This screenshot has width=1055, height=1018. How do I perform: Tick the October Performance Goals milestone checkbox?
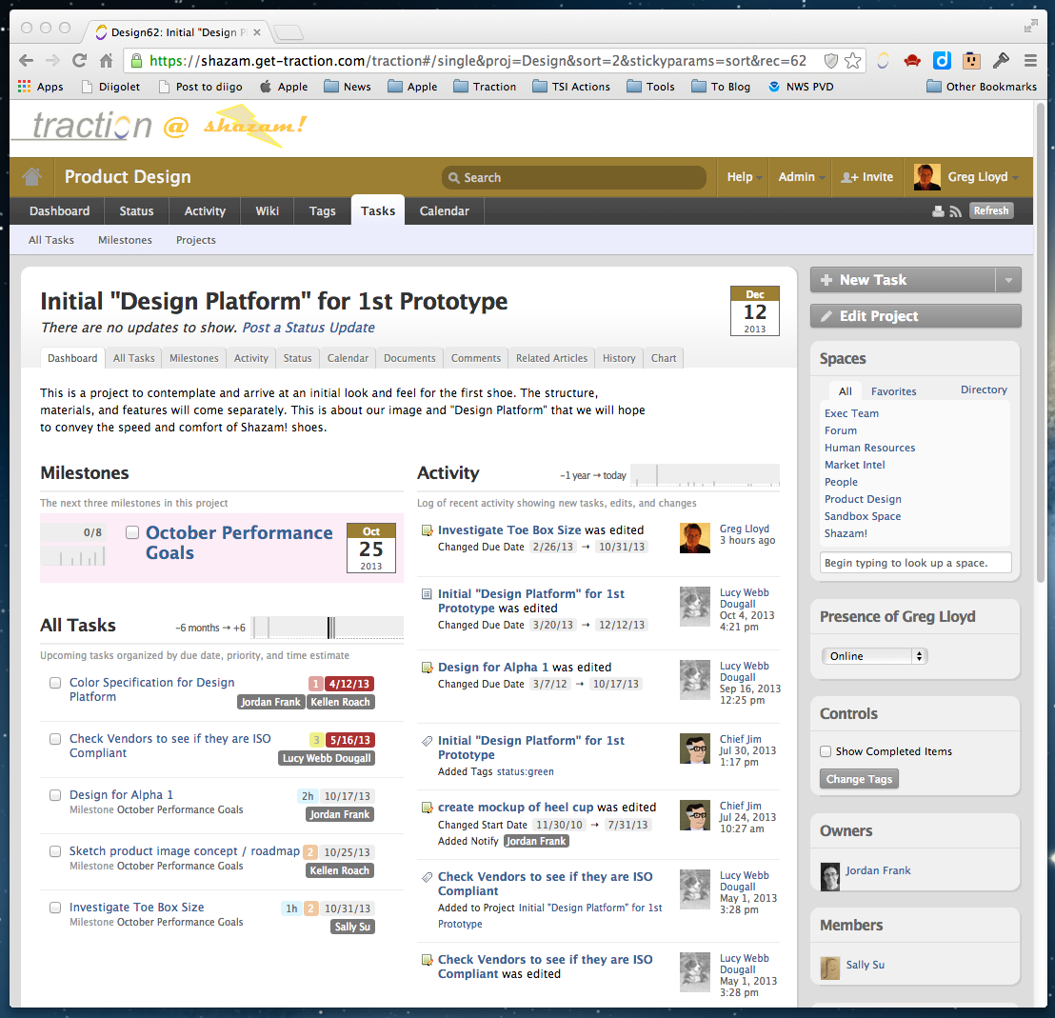click(132, 532)
